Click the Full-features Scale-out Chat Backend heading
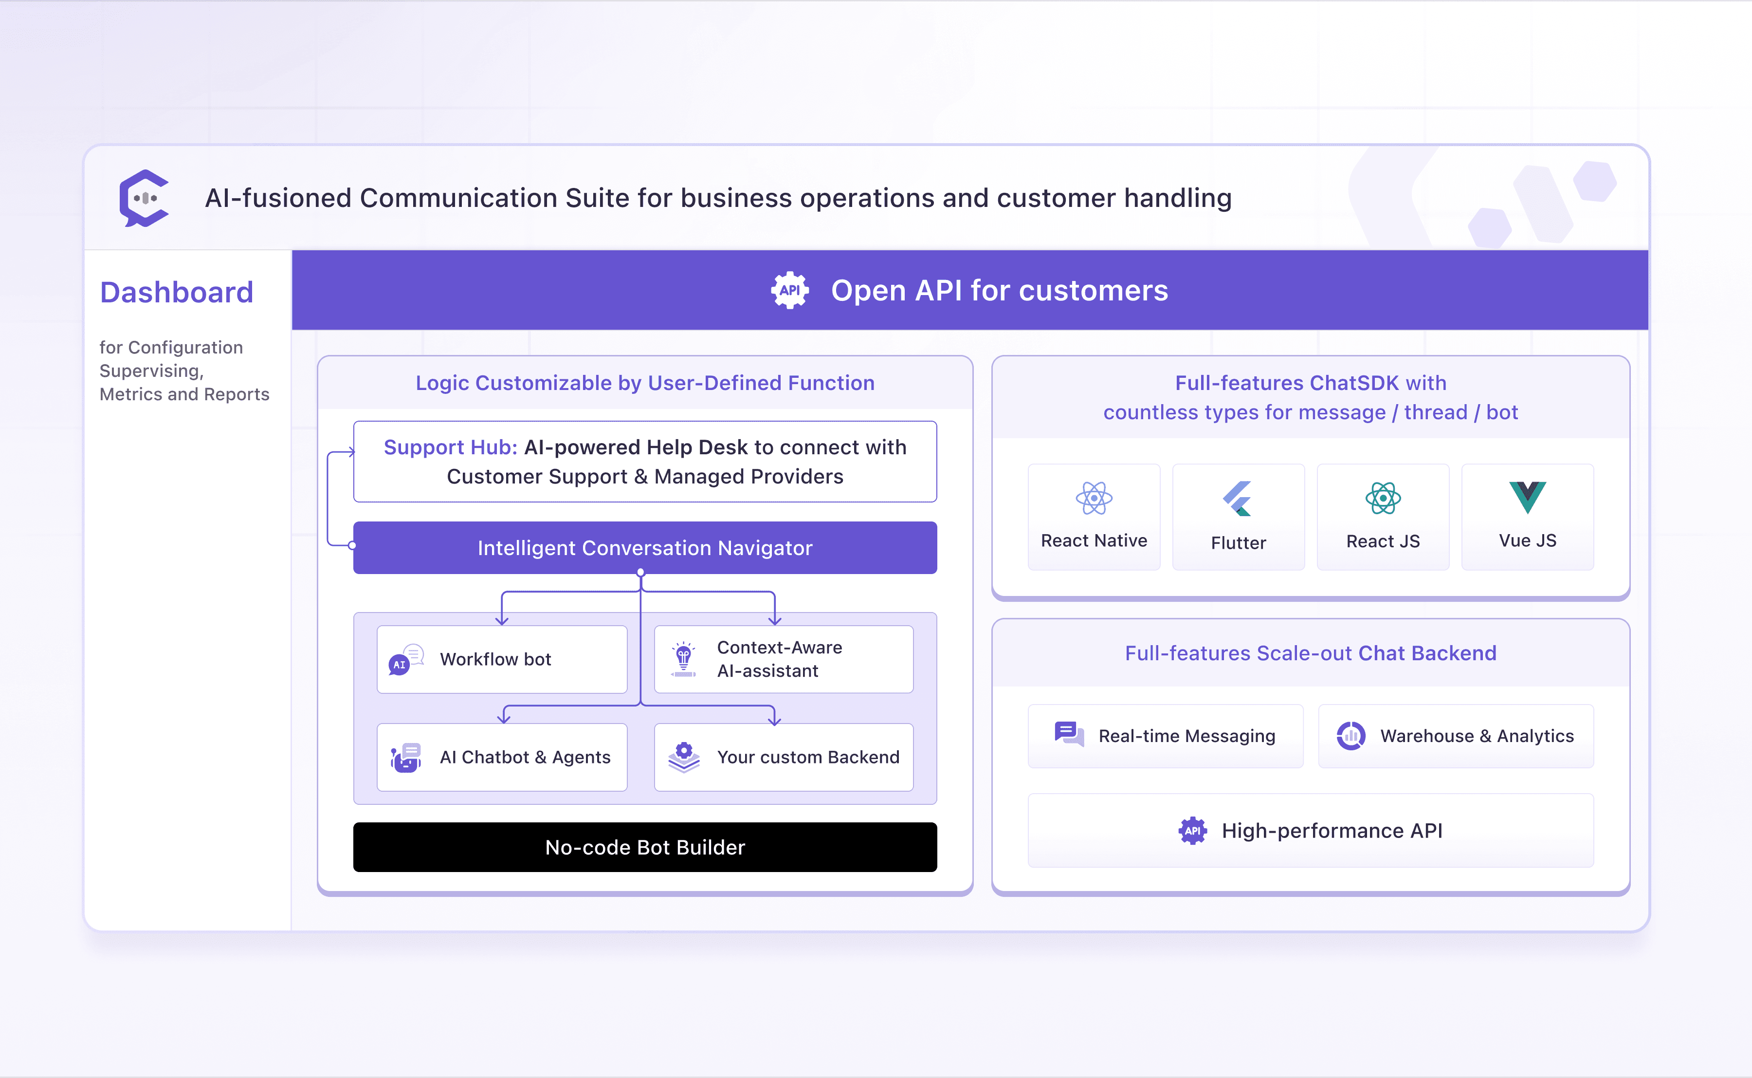Image resolution: width=1752 pixels, height=1078 pixels. point(1310,653)
